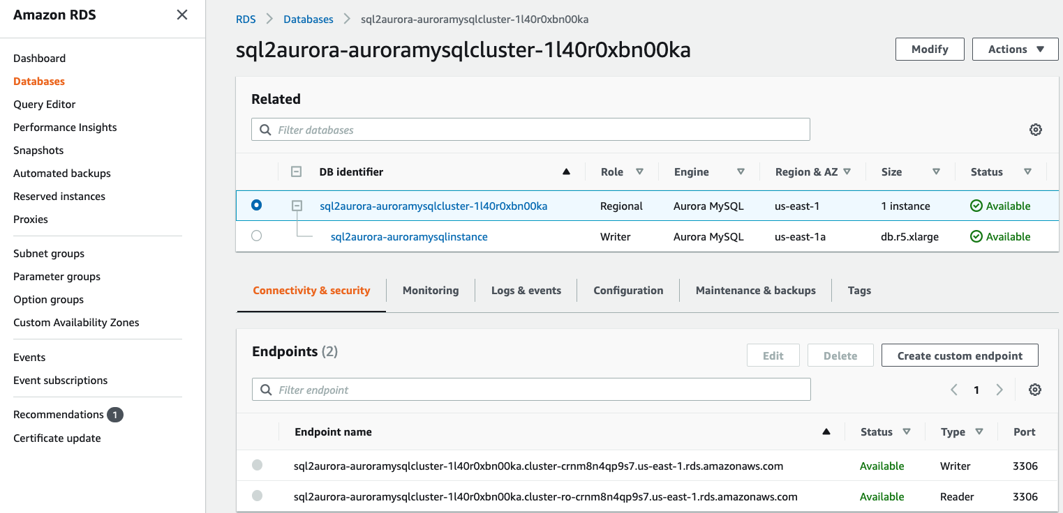
Task: Click the db.r5.xlarge size cell
Action: (909, 237)
